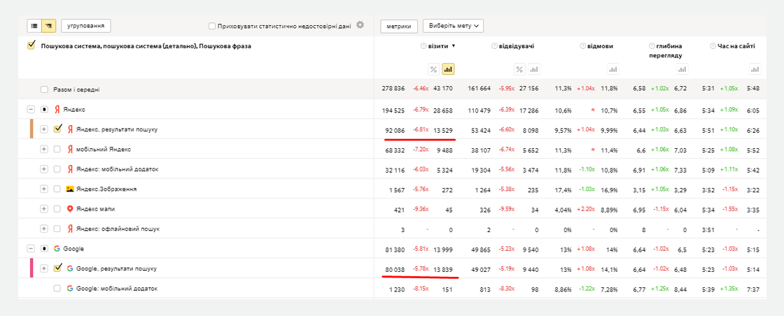Sort by відмови column header
Image resolution: width=784 pixels, height=316 pixels.
coord(600,46)
